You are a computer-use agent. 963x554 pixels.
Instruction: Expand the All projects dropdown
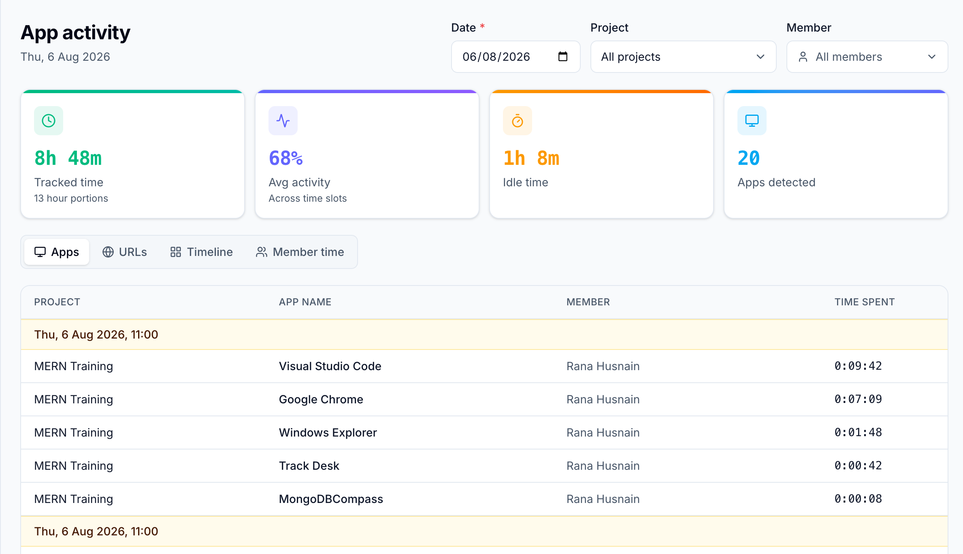pos(683,57)
